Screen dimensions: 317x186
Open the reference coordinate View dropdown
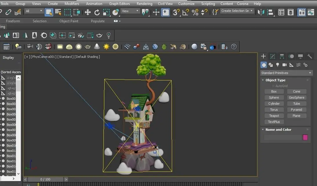click(x=130, y=11)
